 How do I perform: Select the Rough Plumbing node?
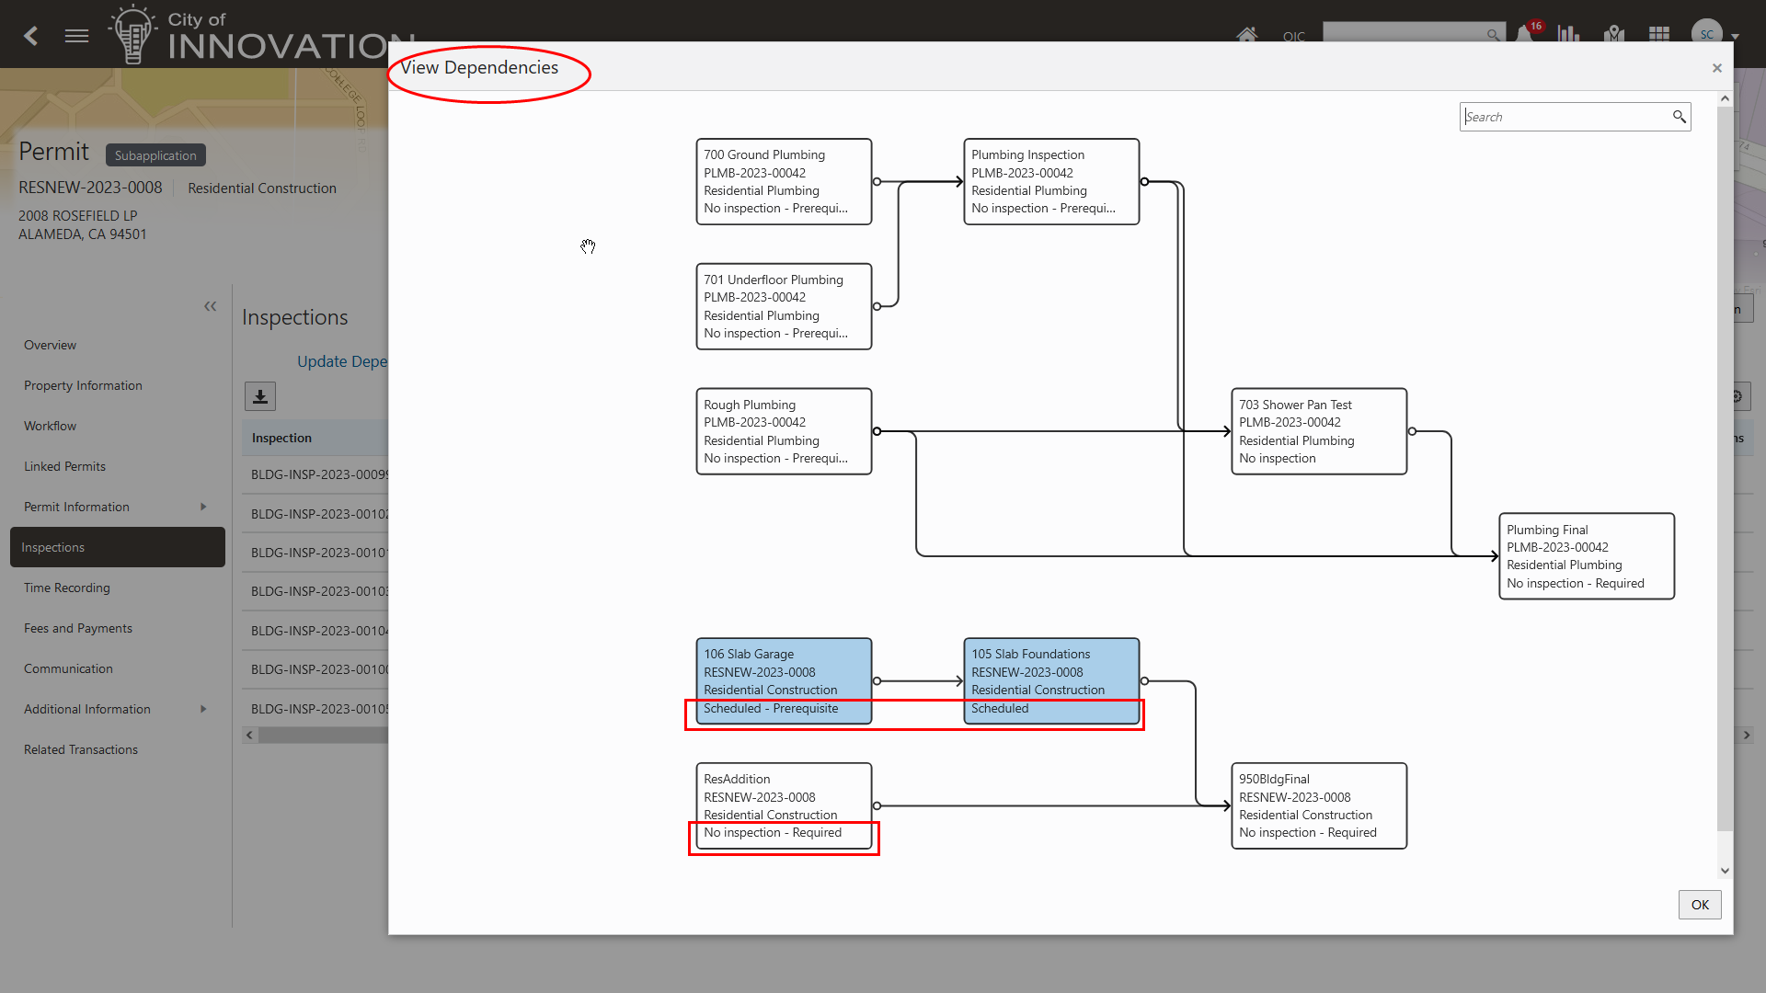784,431
